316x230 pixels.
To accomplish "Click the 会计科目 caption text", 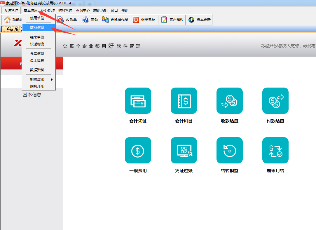I will [x=184, y=121].
